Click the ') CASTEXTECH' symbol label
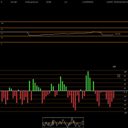 point(88,2)
